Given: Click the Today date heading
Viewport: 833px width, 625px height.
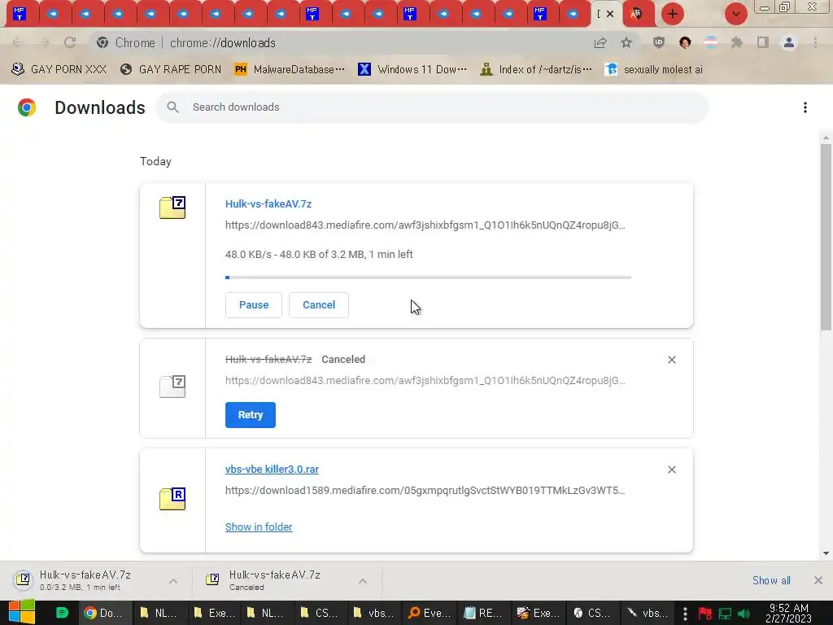Looking at the screenshot, I should pos(155,162).
